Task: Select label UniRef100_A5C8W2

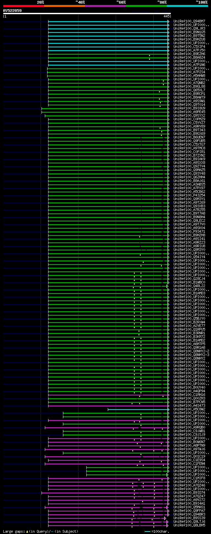Action: point(189,409)
